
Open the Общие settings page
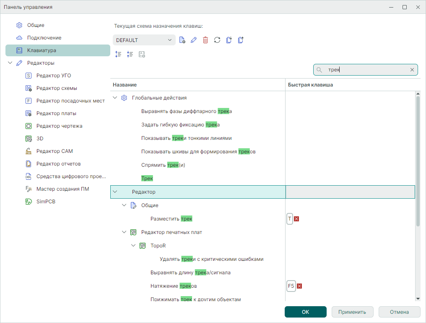click(36, 25)
